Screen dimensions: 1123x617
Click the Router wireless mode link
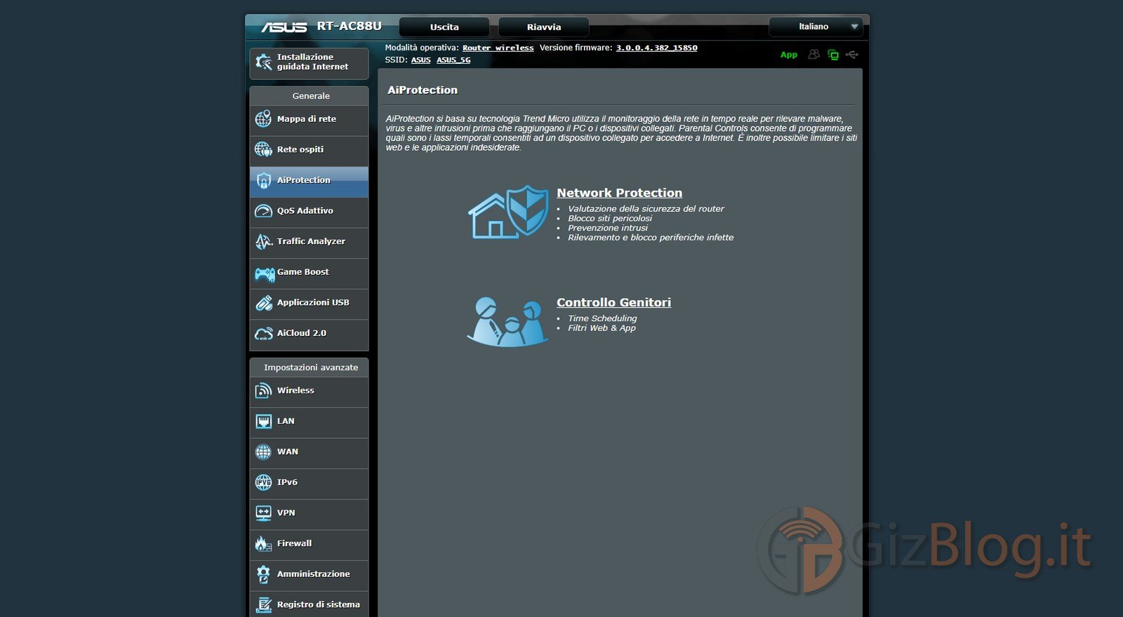click(498, 48)
